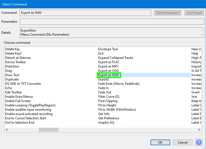The image size is (206, 149).
Task: Click the blue help question mark icon
Action: click(199, 142)
